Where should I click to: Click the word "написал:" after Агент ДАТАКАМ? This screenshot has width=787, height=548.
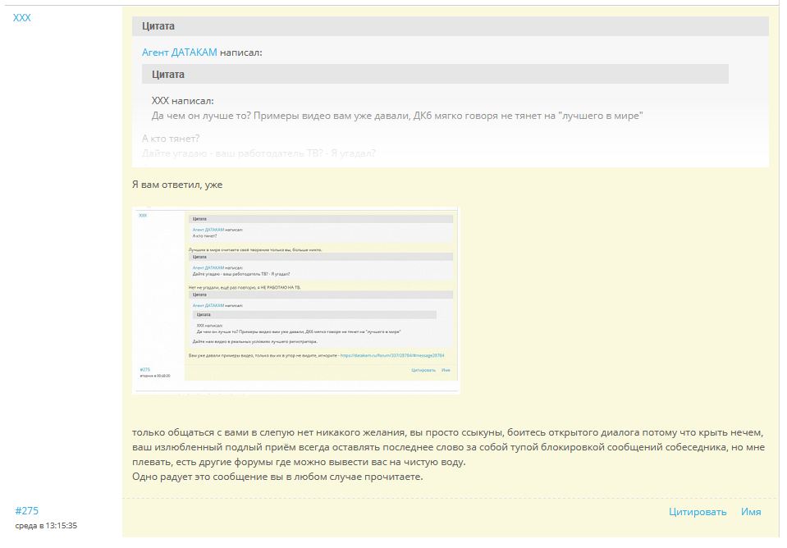[x=241, y=53]
